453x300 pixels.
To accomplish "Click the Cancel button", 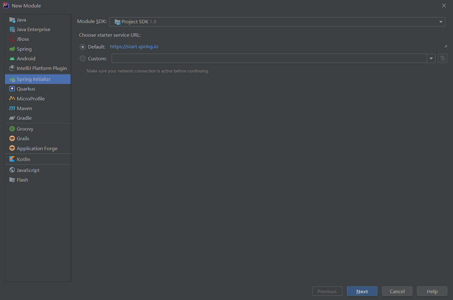I will tap(397, 291).
